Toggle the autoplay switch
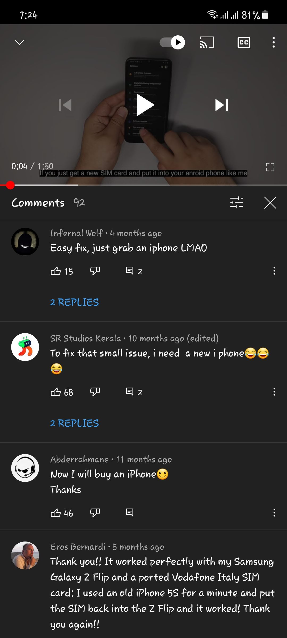The width and height of the screenshot is (287, 638). point(172,42)
